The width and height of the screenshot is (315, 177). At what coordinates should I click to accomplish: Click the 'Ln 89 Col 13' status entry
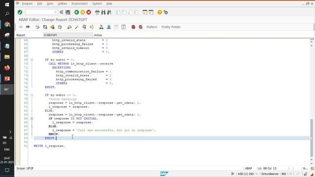[x=267, y=168]
